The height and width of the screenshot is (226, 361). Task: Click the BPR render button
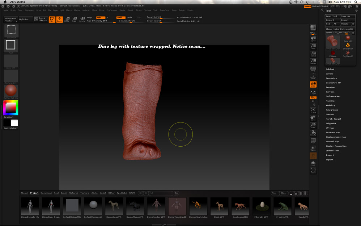coord(313,28)
